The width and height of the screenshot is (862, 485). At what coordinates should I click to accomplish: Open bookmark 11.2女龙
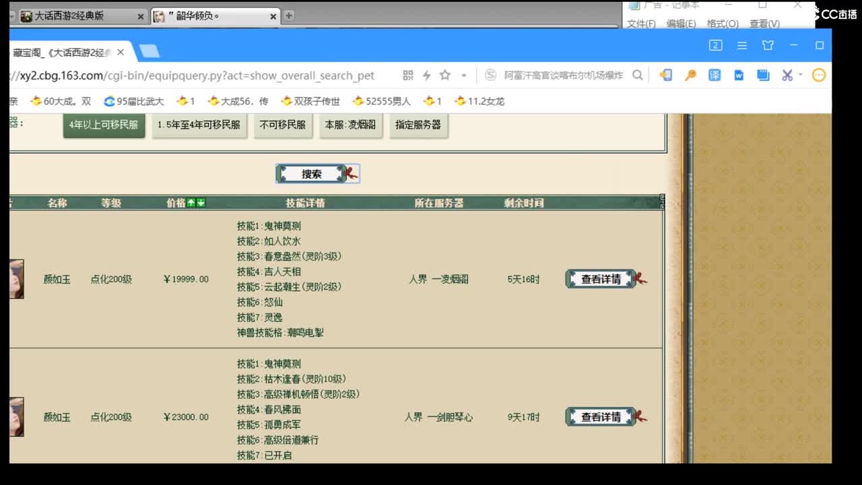pyautogui.click(x=479, y=101)
